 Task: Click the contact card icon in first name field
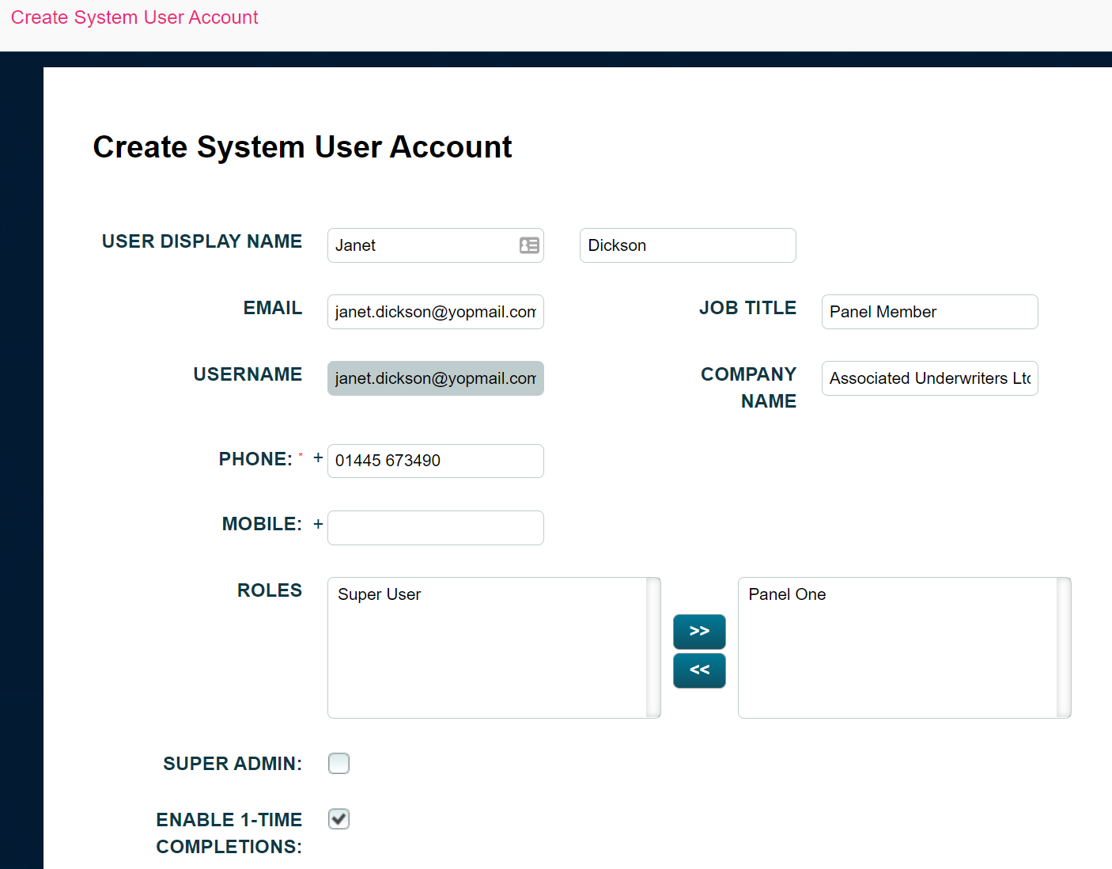coord(529,245)
